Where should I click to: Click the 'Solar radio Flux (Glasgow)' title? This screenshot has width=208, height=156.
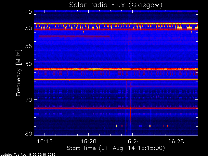pos(116,5)
